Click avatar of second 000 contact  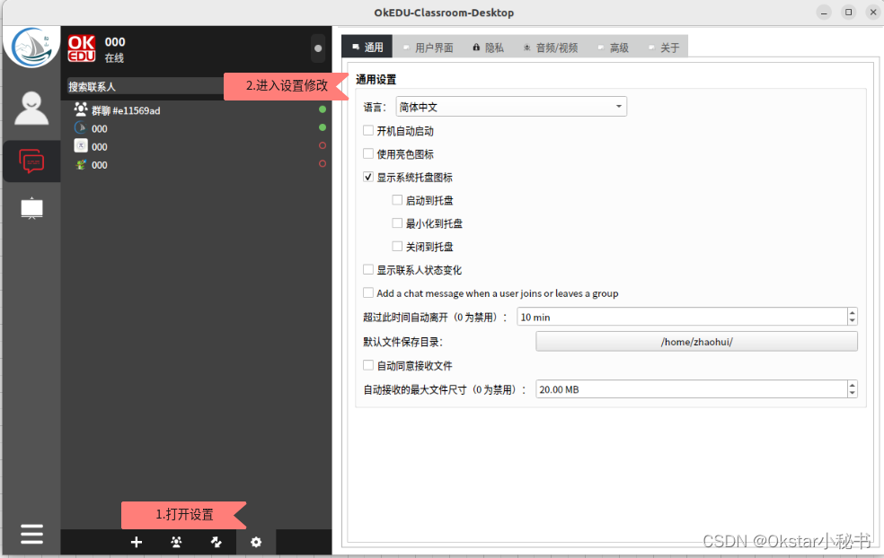tap(81, 146)
